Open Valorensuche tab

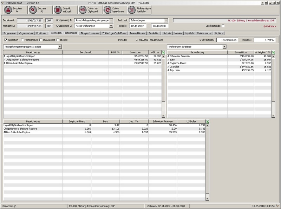(204, 33)
